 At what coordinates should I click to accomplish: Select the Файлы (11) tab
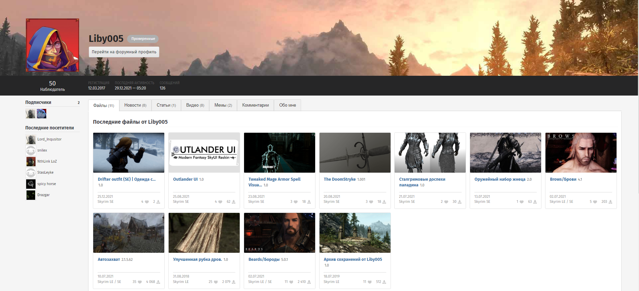[104, 105]
